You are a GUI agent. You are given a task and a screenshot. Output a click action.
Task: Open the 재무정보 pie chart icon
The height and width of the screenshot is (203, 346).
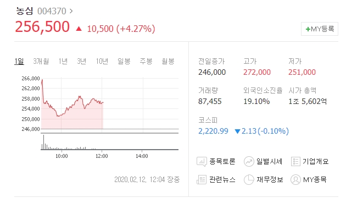(x=249, y=179)
